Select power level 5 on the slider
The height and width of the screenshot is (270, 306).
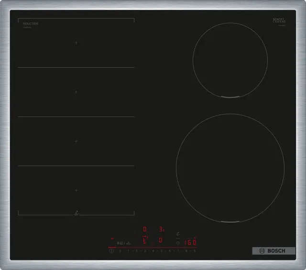pos(162,251)
